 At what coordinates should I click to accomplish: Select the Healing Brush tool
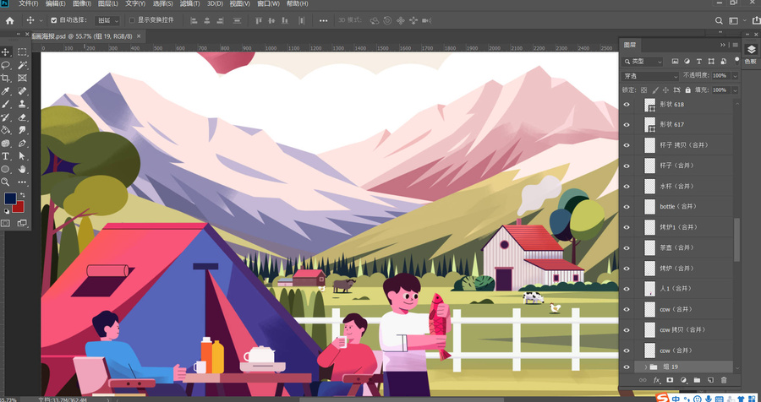[22, 91]
